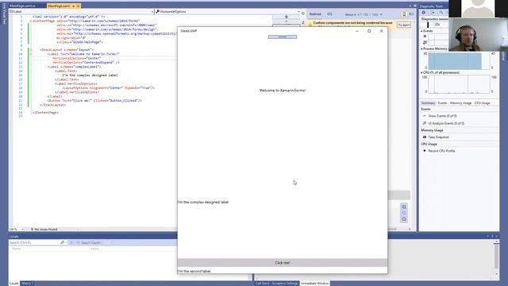Switch to the Watch 1 tab
This screenshot has width=508, height=286.
(x=27, y=284)
